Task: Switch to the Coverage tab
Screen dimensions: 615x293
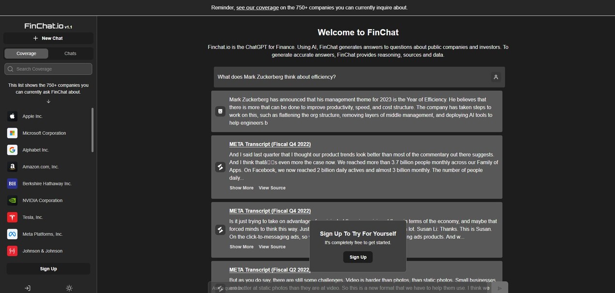Action: [x=27, y=54]
